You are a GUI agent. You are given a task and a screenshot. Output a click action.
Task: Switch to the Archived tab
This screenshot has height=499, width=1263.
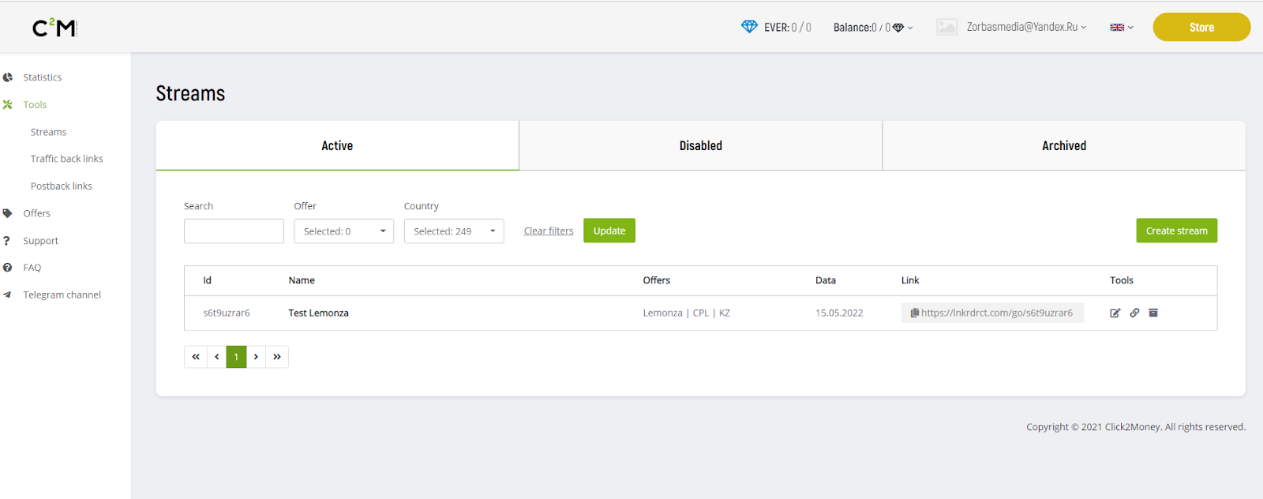click(x=1064, y=146)
